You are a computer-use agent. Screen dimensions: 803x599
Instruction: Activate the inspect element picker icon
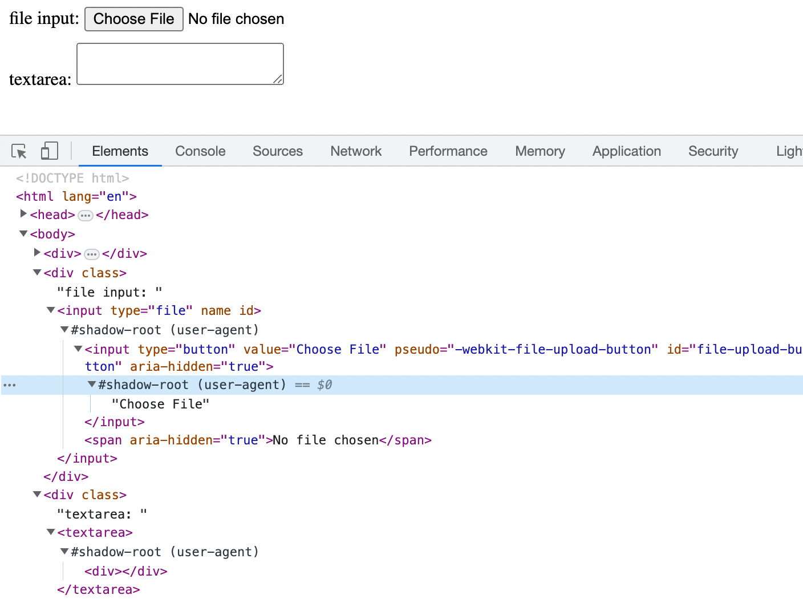click(19, 151)
